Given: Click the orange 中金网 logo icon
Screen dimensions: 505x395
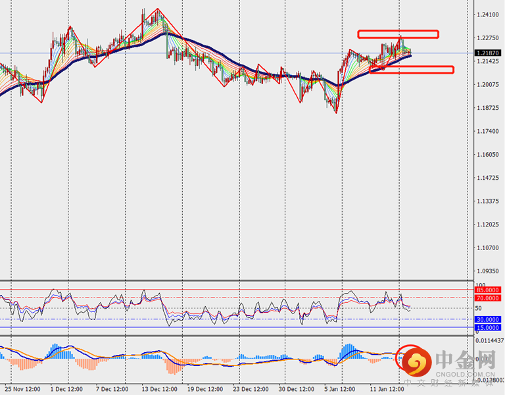Looking at the screenshot, I should pos(416,361).
